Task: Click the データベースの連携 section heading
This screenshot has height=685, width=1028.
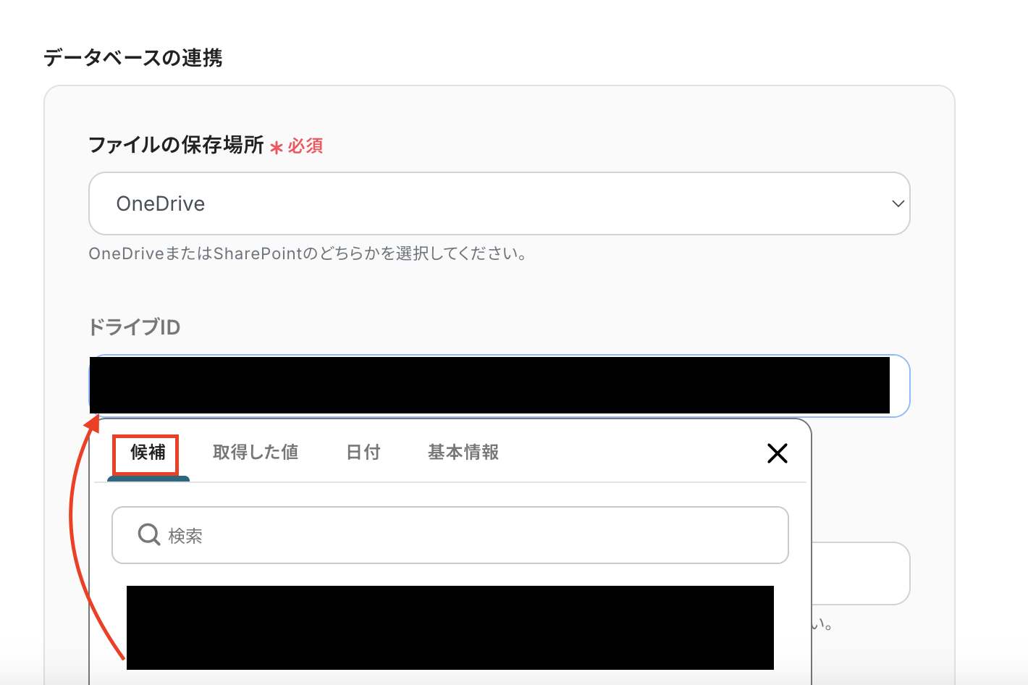Action: coord(132,57)
